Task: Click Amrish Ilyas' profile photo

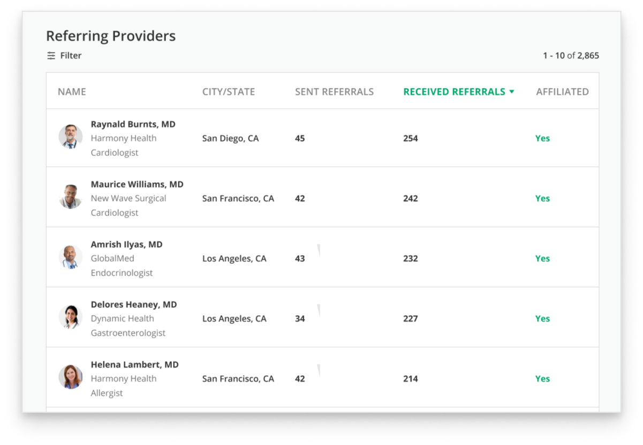Action: coord(71,257)
